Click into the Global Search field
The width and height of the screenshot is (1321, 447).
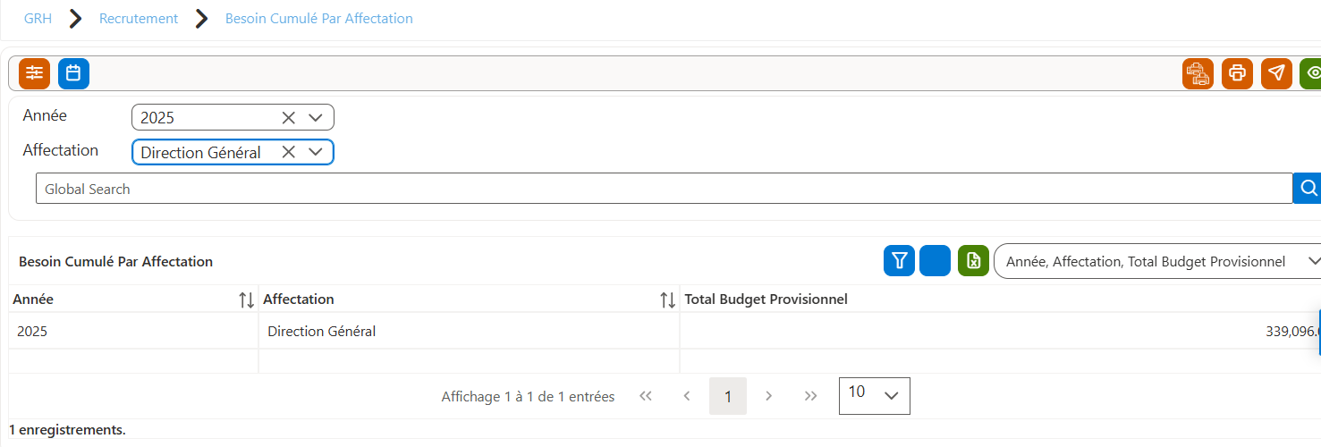tap(664, 188)
